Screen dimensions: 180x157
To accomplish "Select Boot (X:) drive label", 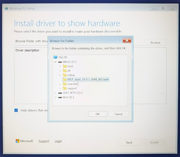I will [x=68, y=97].
